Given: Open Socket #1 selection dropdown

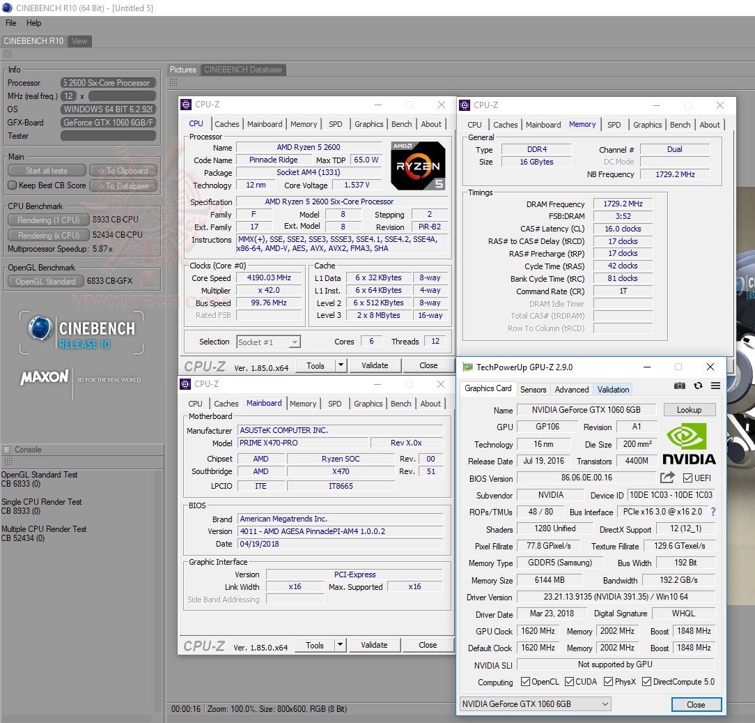Looking at the screenshot, I should point(269,342).
